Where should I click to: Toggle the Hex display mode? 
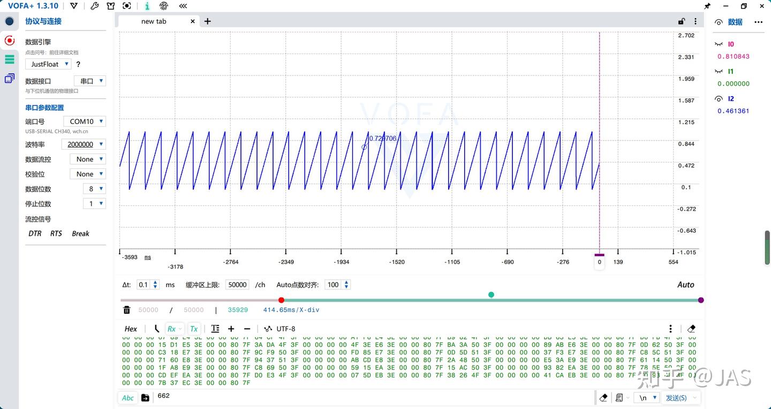coord(131,329)
